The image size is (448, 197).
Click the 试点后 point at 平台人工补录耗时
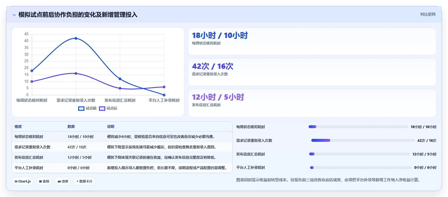point(164,87)
